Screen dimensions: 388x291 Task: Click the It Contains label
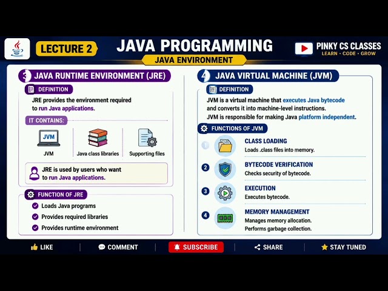coord(46,121)
